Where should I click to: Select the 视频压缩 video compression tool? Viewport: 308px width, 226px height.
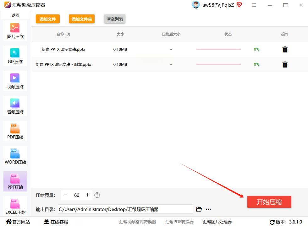[x=15, y=81]
